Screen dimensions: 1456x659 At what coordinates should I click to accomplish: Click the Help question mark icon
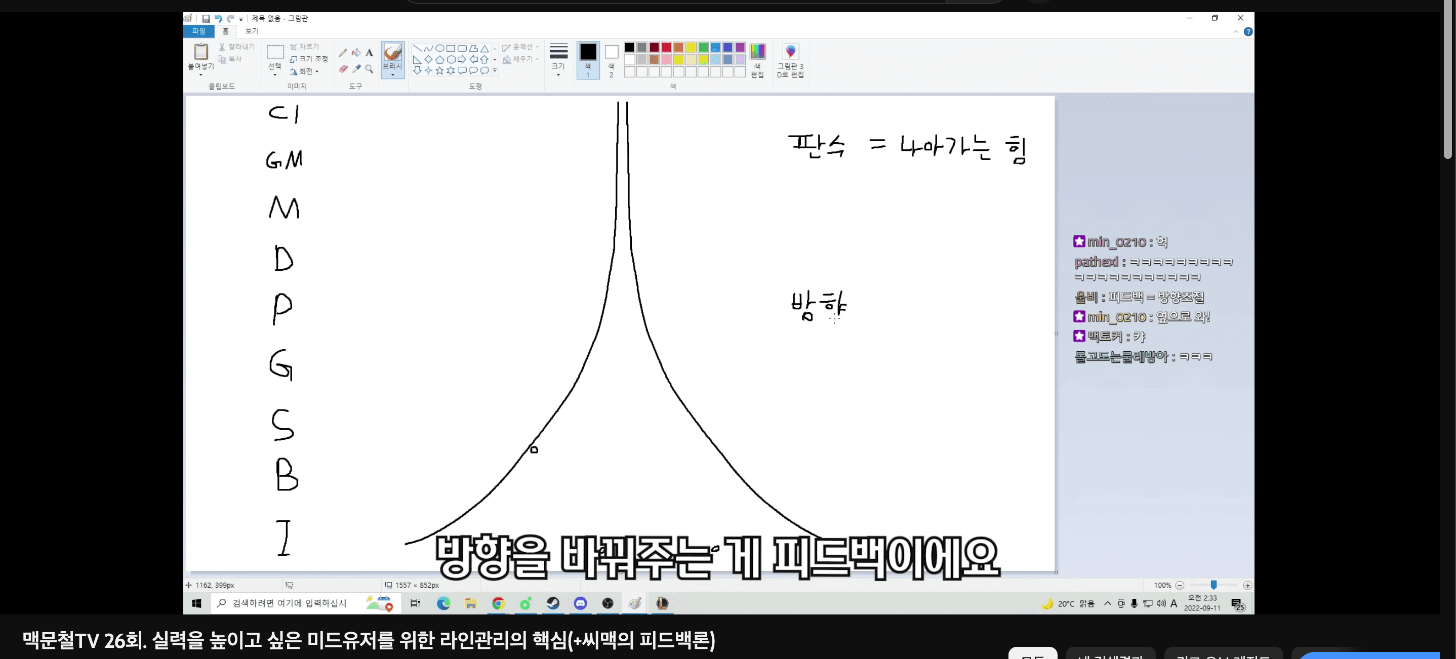point(1248,32)
